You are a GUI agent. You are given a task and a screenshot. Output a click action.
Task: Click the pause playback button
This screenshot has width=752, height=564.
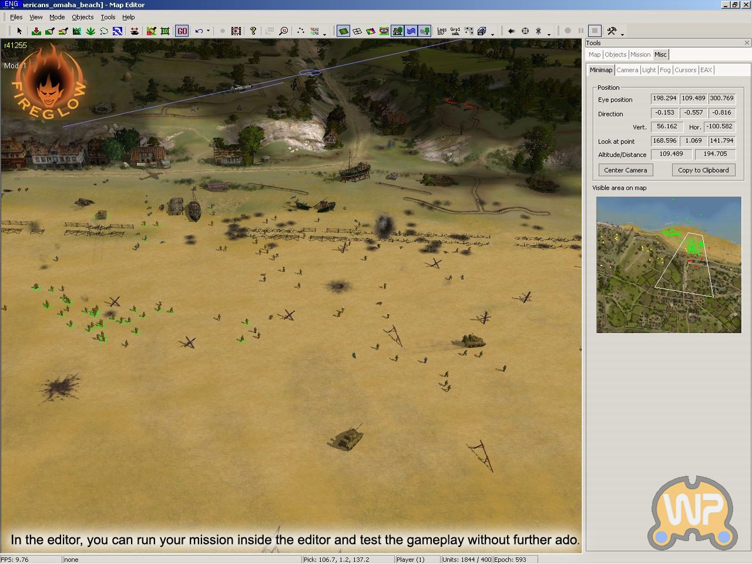[581, 31]
